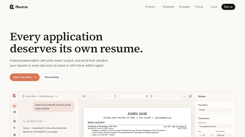
Task: Click the chat cursor icon left of undo
Action: (x=84, y=96)
